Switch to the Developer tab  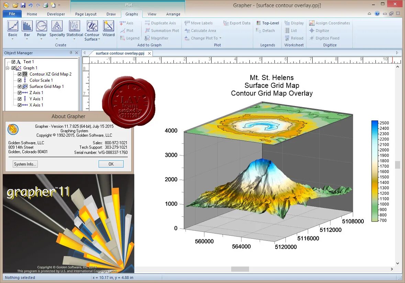[x=56, y=14]
